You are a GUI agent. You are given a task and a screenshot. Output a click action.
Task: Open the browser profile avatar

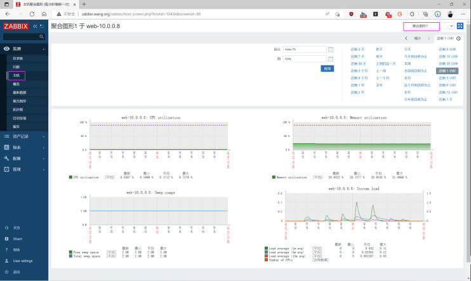click(x=450, y=14)
